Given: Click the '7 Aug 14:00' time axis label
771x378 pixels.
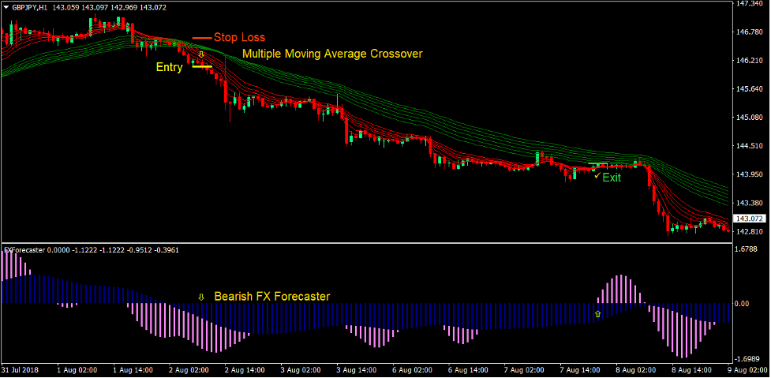Looking at the screenshot, I should (x=580, y=369).
